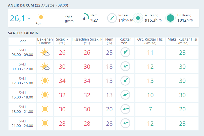204x136 pixels.
Task: Click wind direction icon for 15.00 - 18.00
Action: [125, 95]
